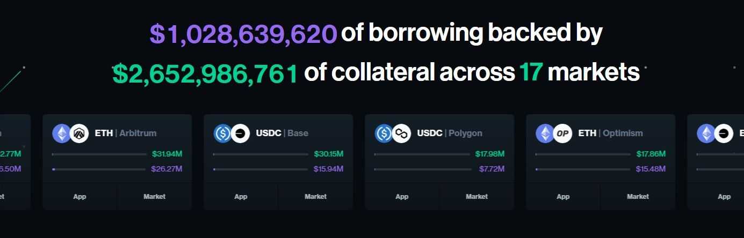
Task: Open App for ETH Optimism
Action: coord(563,196)
